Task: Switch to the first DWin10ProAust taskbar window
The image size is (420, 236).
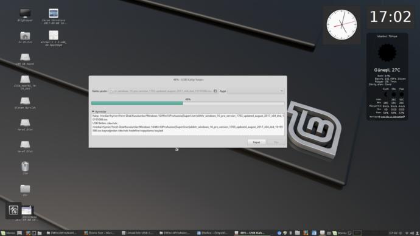Action: point(62,233)
